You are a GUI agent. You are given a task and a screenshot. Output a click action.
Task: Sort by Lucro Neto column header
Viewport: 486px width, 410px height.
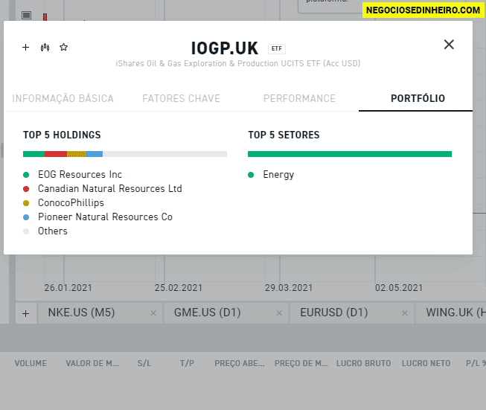click(x=426, y=363)
